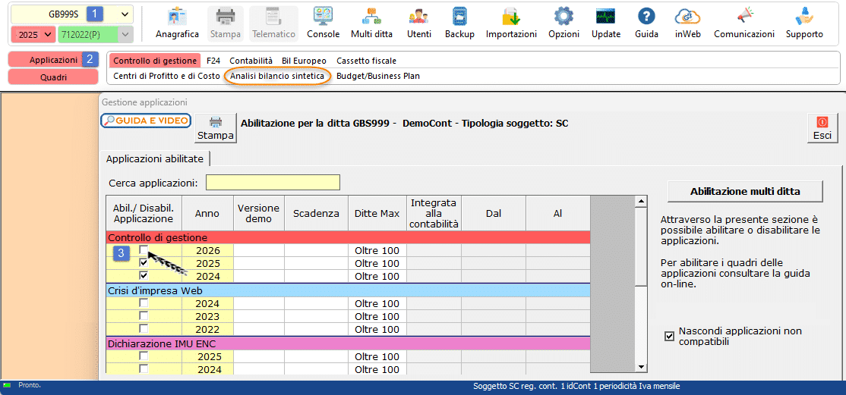
Task: Click the Applicazioni side button
Action: click(53, 60)
